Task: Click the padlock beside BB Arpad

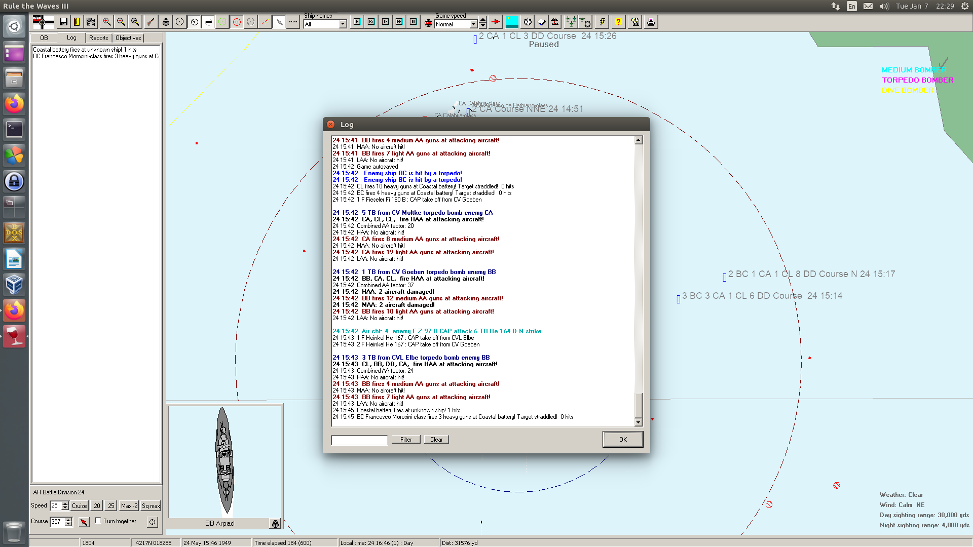Action: (275, 524)
